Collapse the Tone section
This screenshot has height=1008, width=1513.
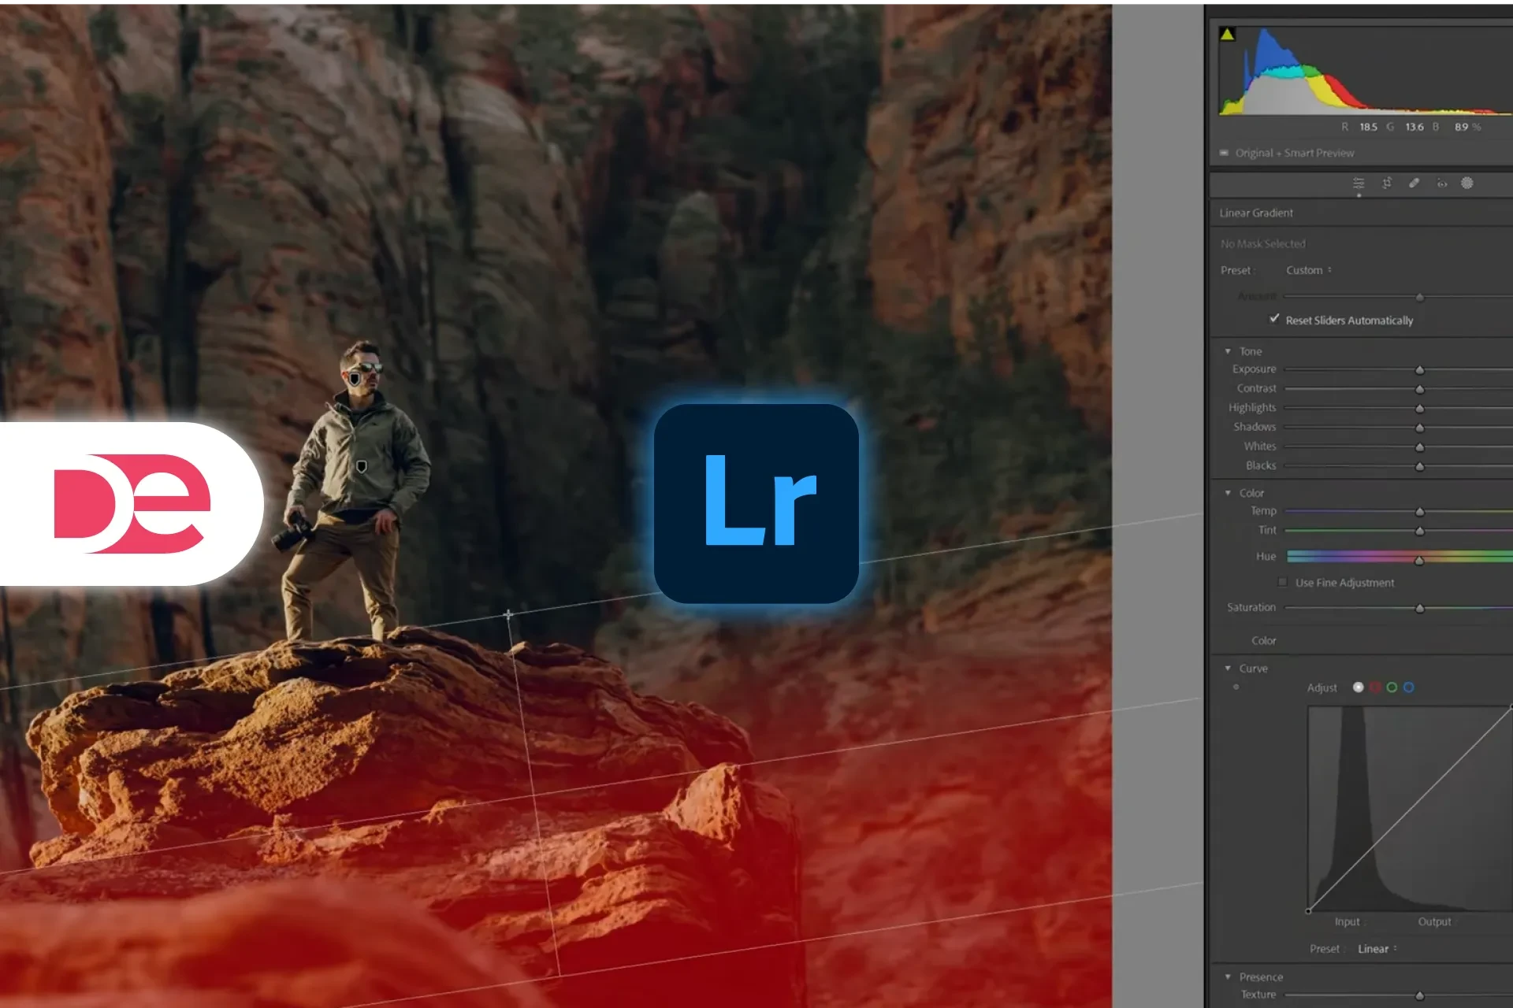(x=1228, y=351)
